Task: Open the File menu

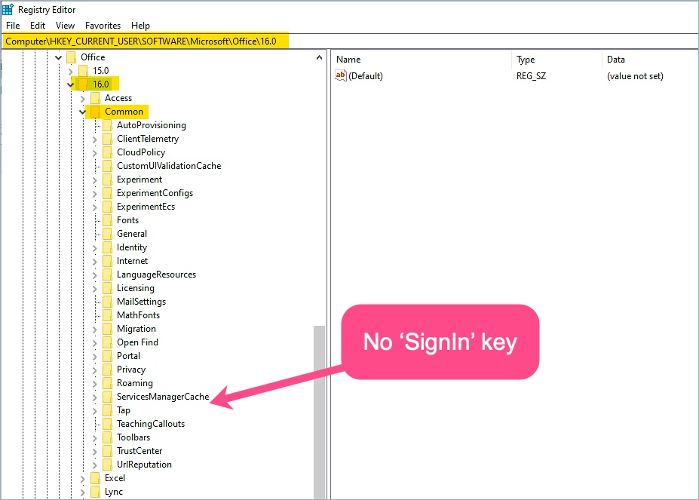Action: [x=13, y=26]
